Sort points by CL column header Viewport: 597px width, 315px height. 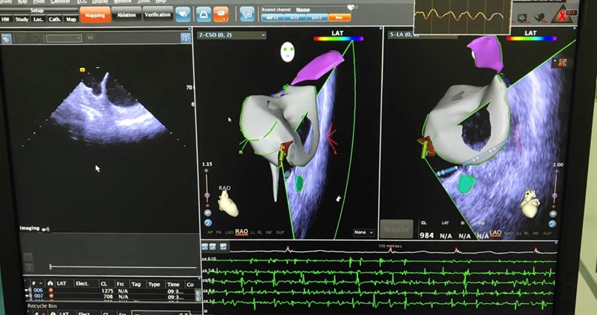coord(104,284)
